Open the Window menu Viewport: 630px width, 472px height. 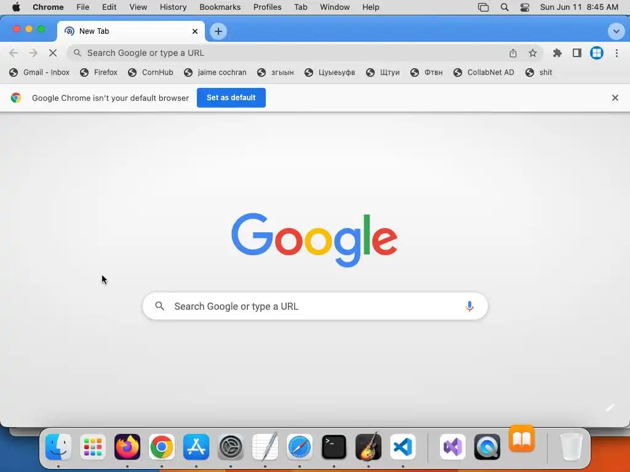point(335,7)
